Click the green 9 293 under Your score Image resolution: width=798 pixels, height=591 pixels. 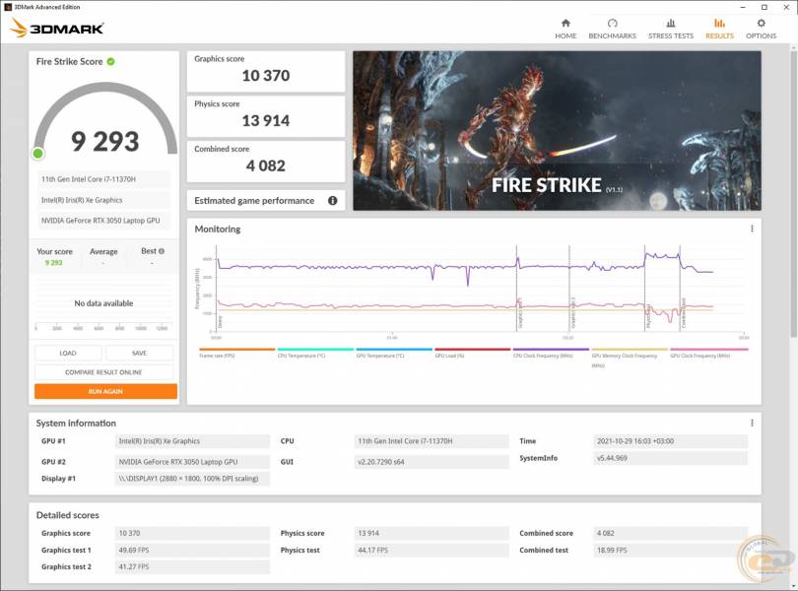click(53, 263)
